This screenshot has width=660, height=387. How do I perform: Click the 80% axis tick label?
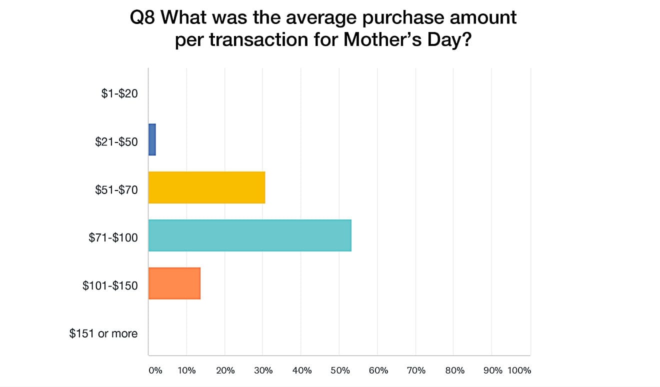coord(454,370)
